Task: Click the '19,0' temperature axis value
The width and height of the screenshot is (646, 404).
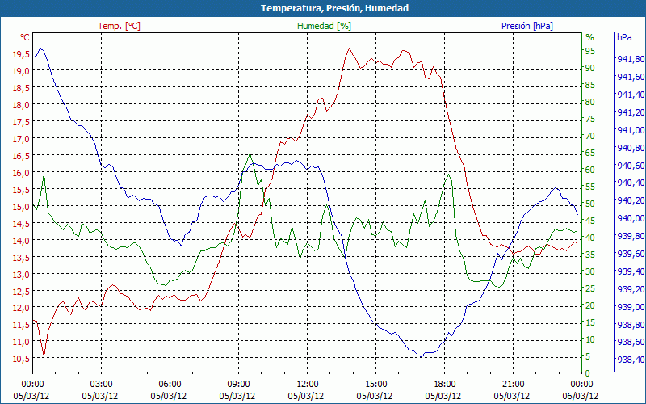Action: (x=23, y=71)
